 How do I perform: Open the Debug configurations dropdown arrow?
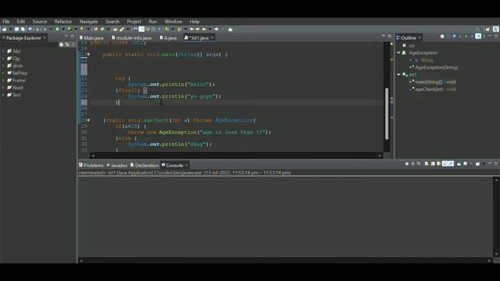pyautogui.click(x=51, y=29)
